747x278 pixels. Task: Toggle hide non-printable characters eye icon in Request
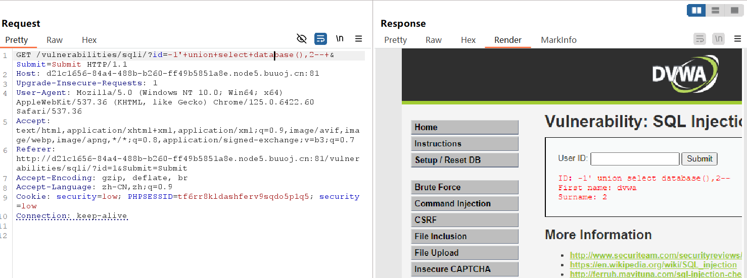click(x=302, y=39)
